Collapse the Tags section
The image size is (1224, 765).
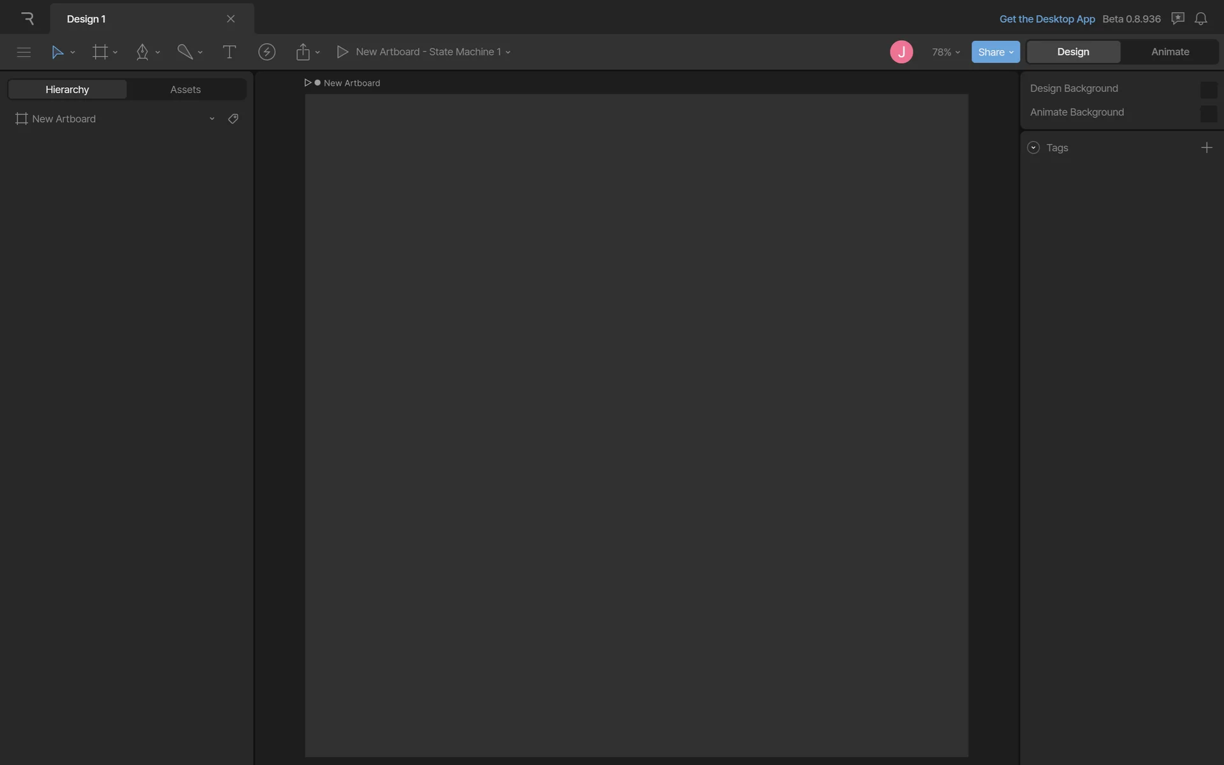tap(1033, 148)
